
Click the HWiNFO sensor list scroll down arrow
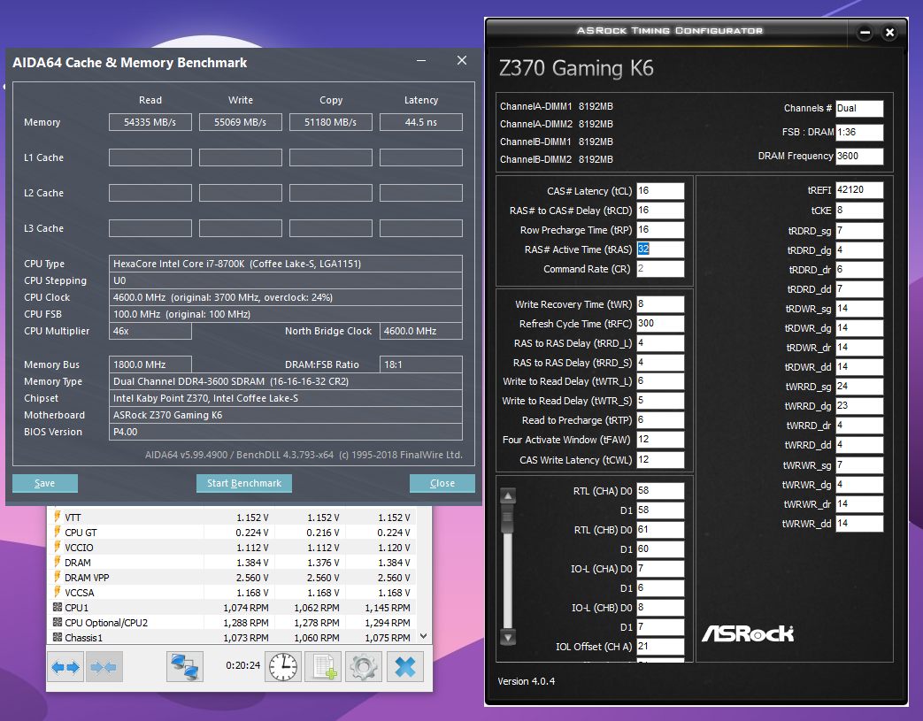[424, 636]
